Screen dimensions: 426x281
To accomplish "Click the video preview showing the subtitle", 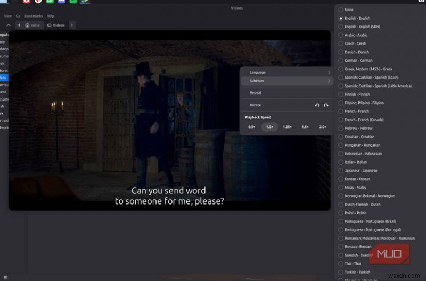I will [x=169, y=120].
